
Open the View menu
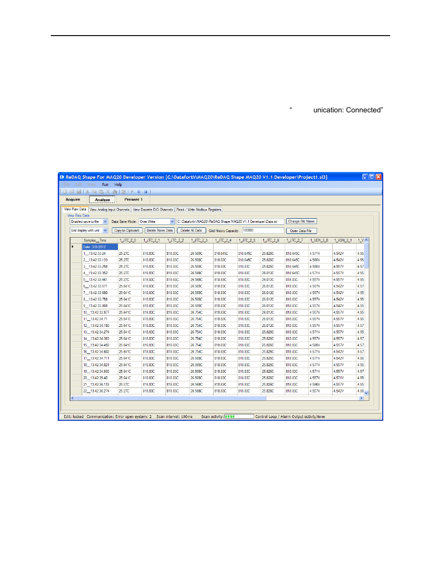[92, 184]
